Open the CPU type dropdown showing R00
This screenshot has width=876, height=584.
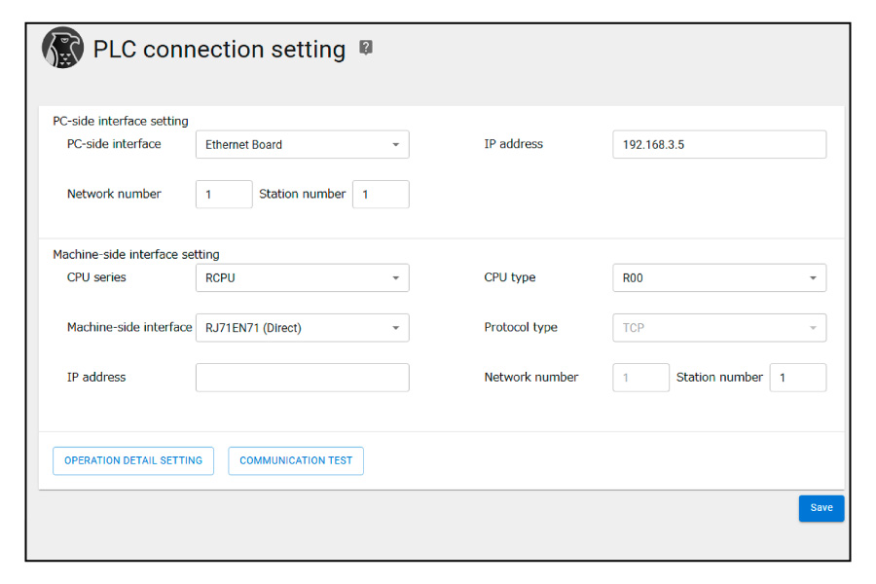tap(718, 278)
